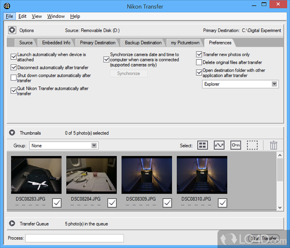The height and width of the screenshot is (248, 290).
Task: Open the Group dropdown set to None
Action: point(63,146)
